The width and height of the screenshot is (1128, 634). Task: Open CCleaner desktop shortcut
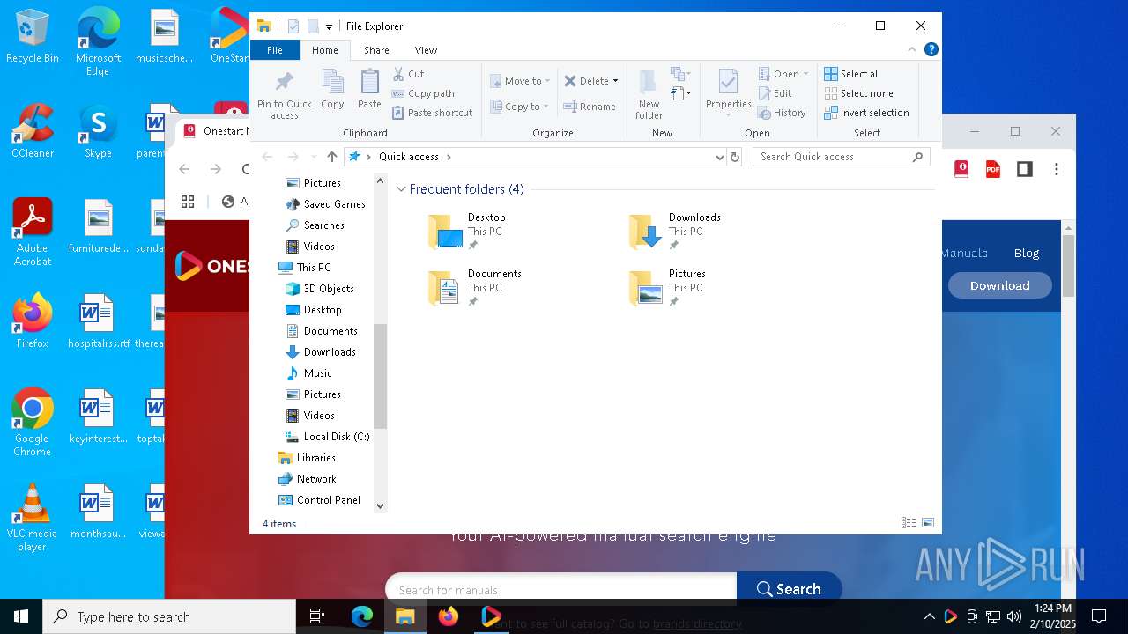point(33,132)
